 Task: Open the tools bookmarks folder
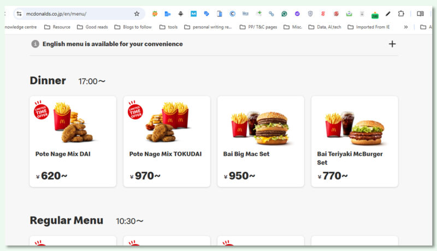[x=169, y=27]
